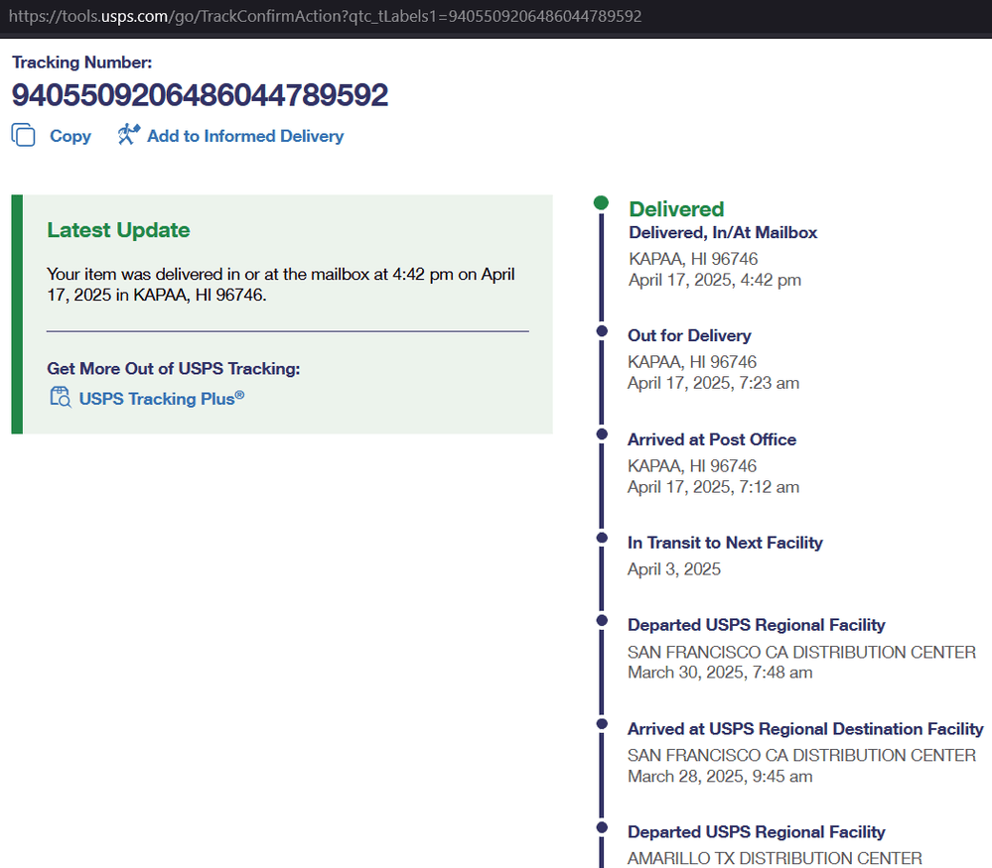Click the delivery summary message in Latest Update
992x868 pixels.
point(281,285)
